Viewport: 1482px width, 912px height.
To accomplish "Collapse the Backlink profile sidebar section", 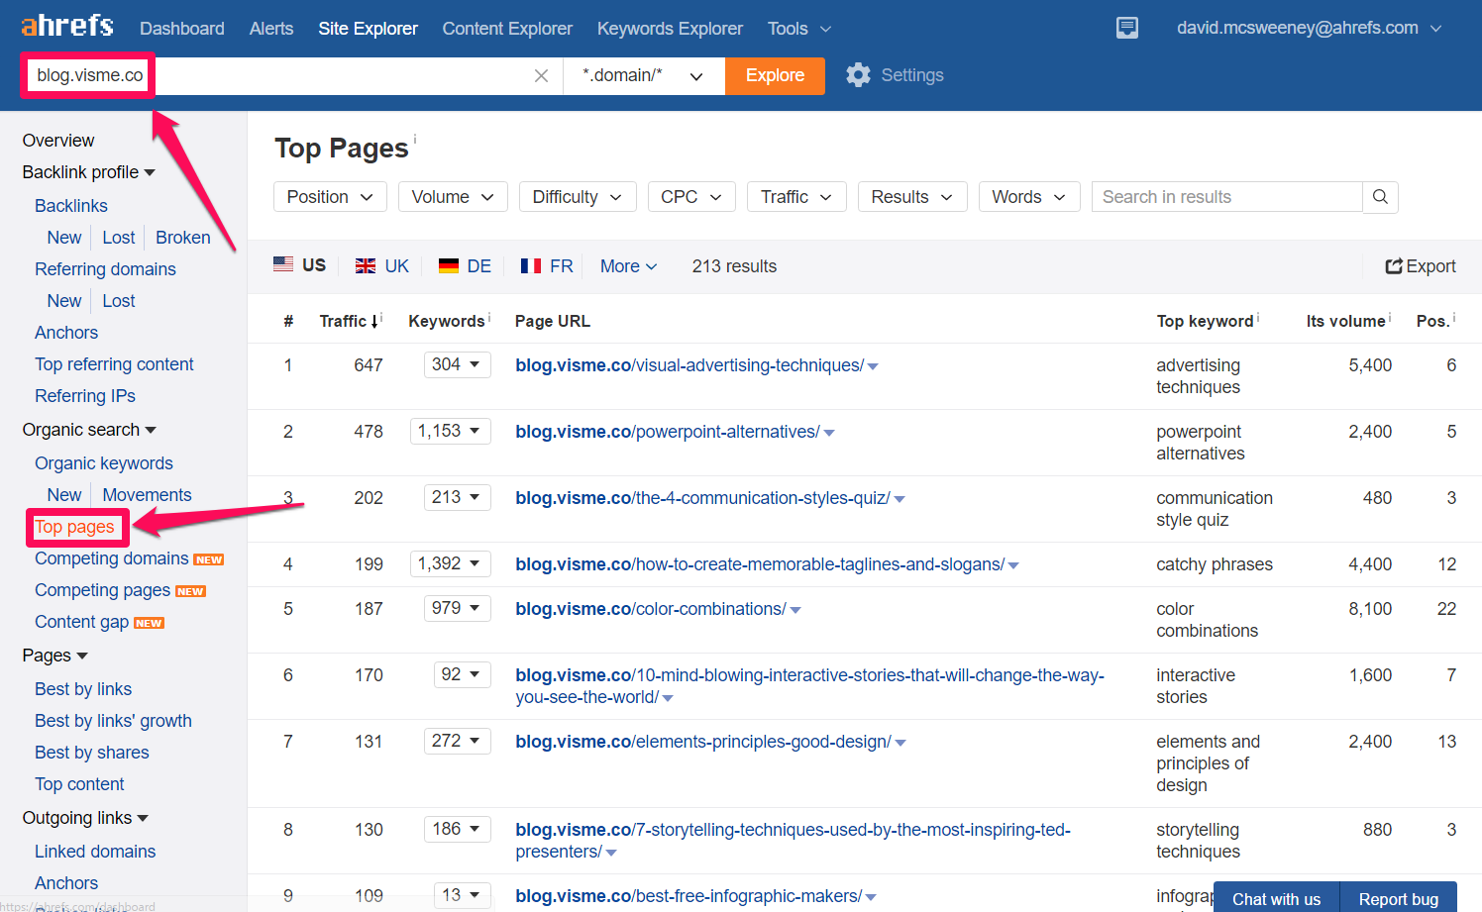I will tap(89, 172).
